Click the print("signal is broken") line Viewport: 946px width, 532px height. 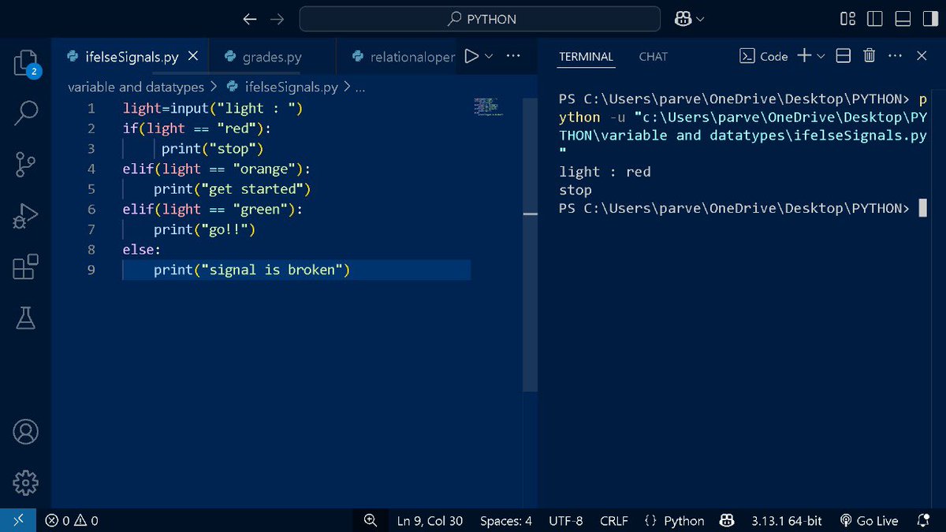point(251,270)
